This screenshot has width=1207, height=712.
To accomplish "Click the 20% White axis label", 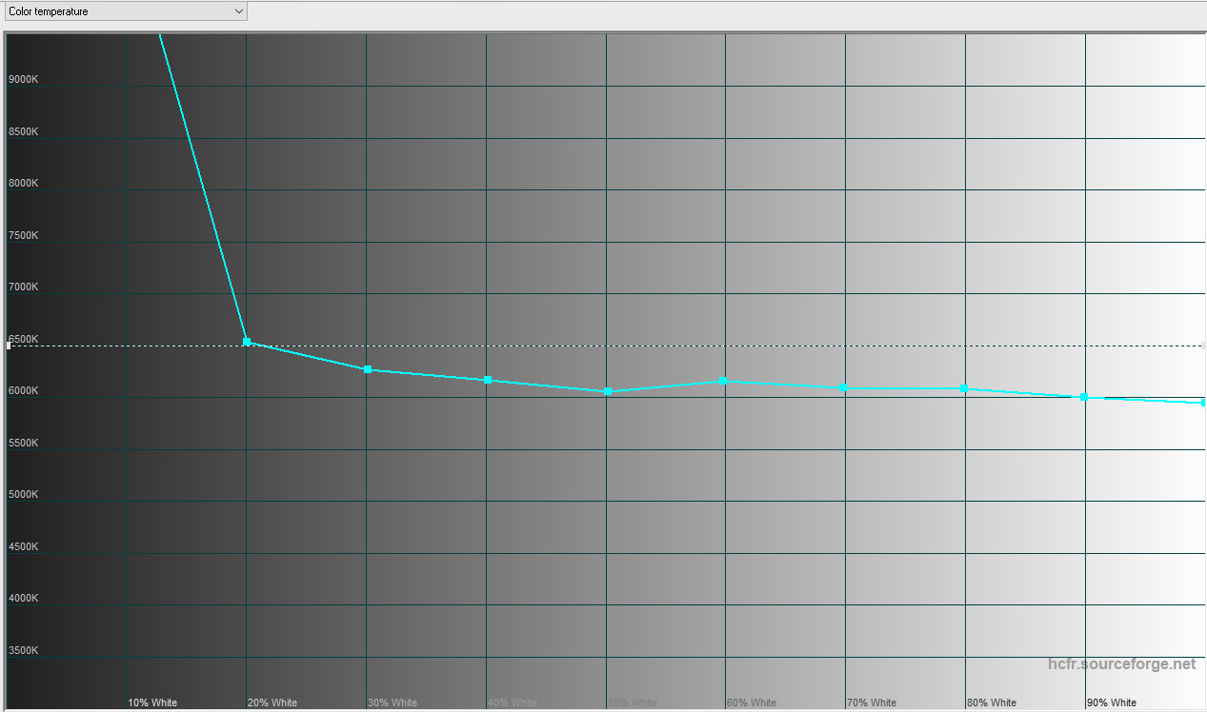I will [272, 703].
